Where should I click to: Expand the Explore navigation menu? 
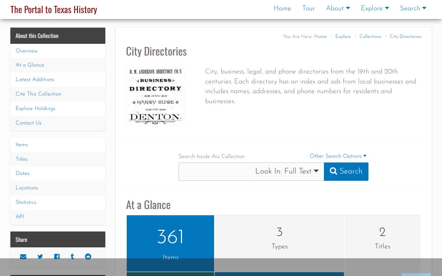point(375,8)
